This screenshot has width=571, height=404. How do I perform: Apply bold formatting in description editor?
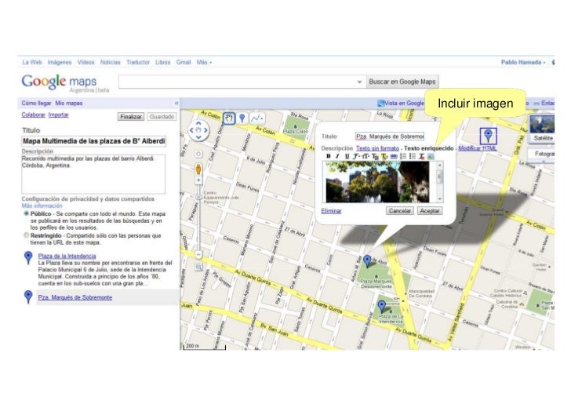click(329, 156)
